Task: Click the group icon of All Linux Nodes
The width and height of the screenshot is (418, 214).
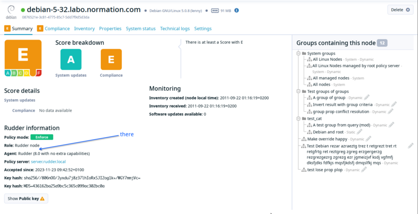Action: pyautogui.click(x=309, y=60)
